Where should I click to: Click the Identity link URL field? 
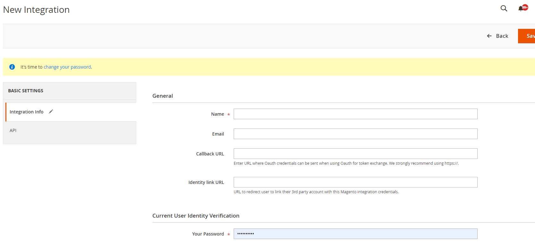(355, 182)
